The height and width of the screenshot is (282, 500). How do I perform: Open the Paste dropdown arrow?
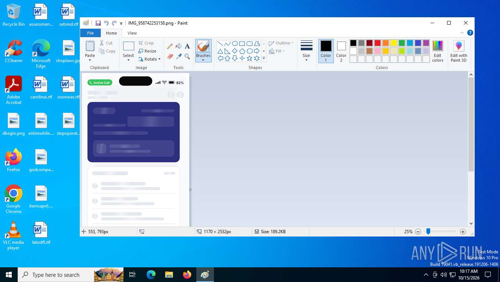90,60
